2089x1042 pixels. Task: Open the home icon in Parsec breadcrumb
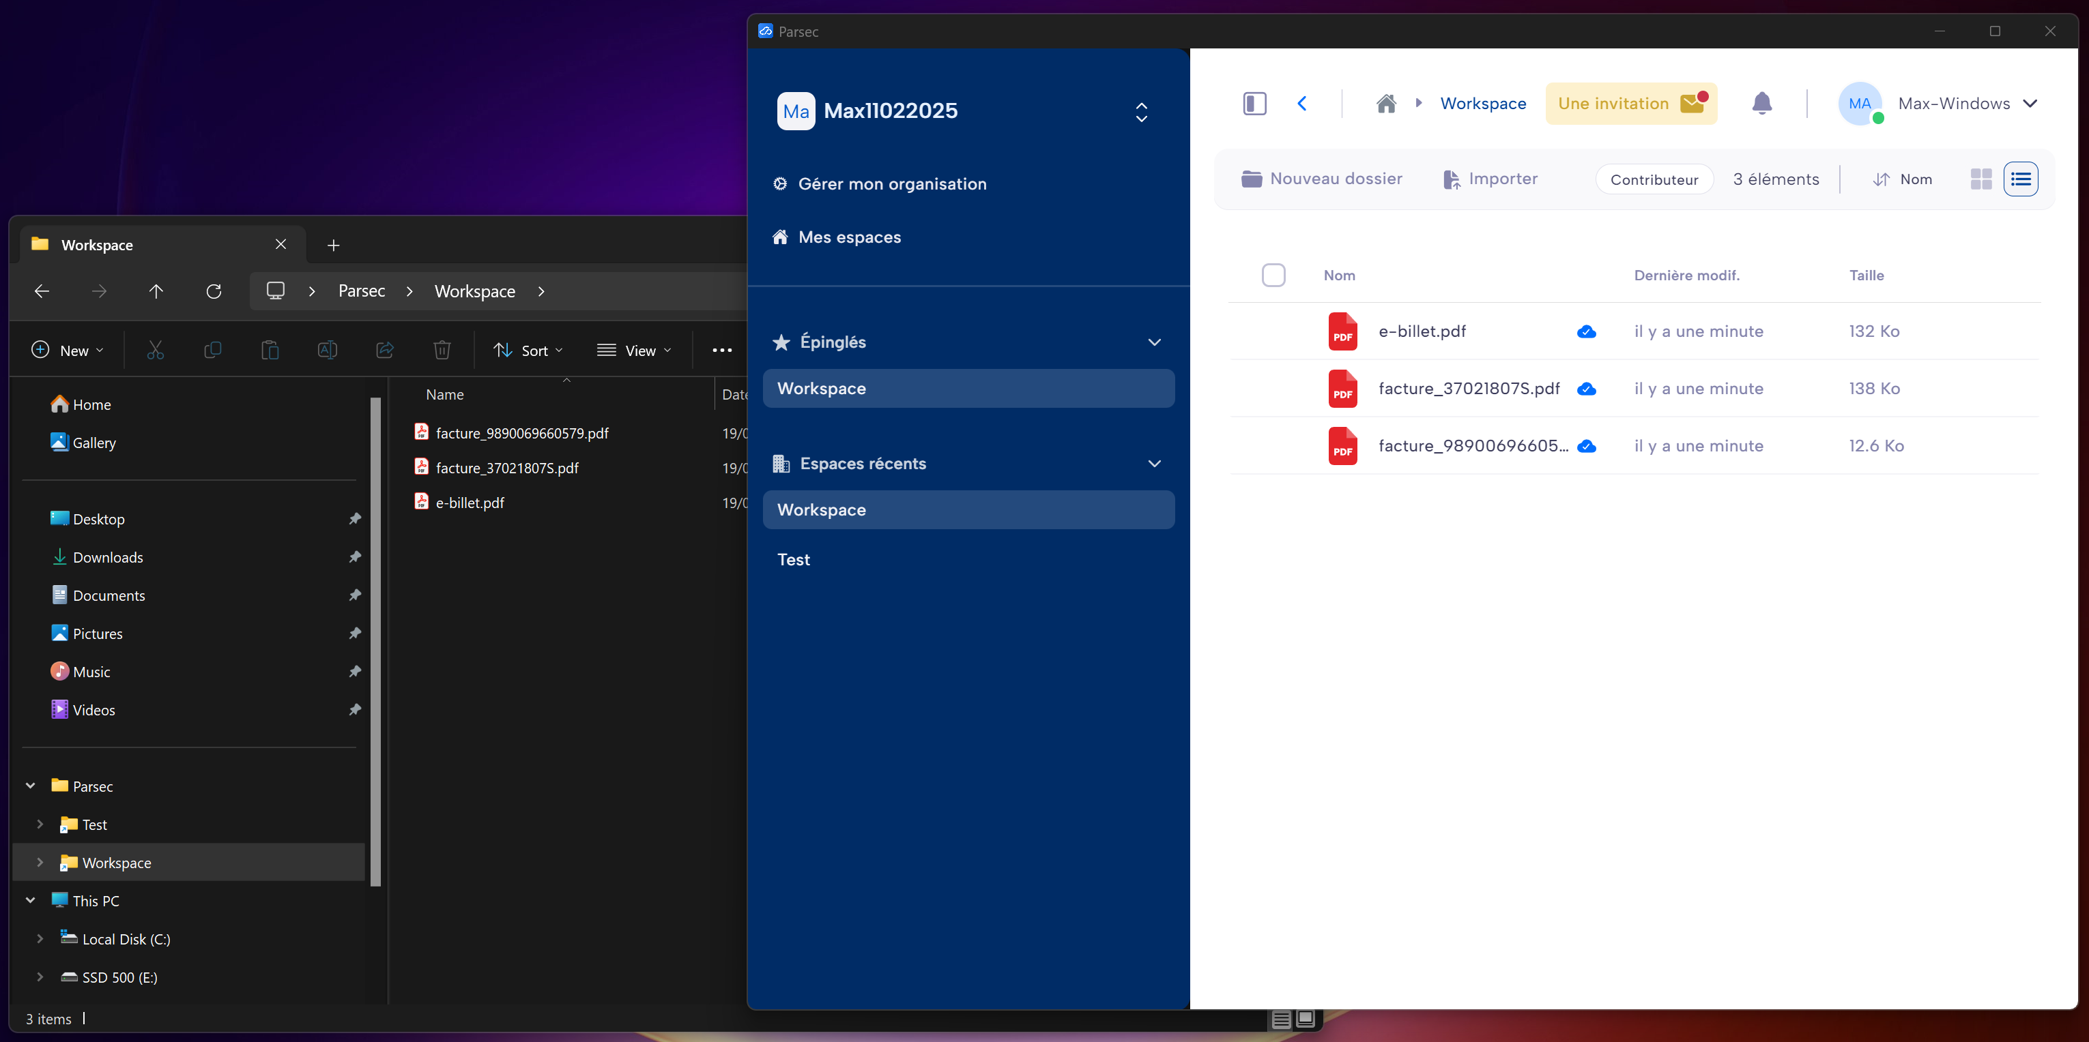click(x=1386, y=104)
